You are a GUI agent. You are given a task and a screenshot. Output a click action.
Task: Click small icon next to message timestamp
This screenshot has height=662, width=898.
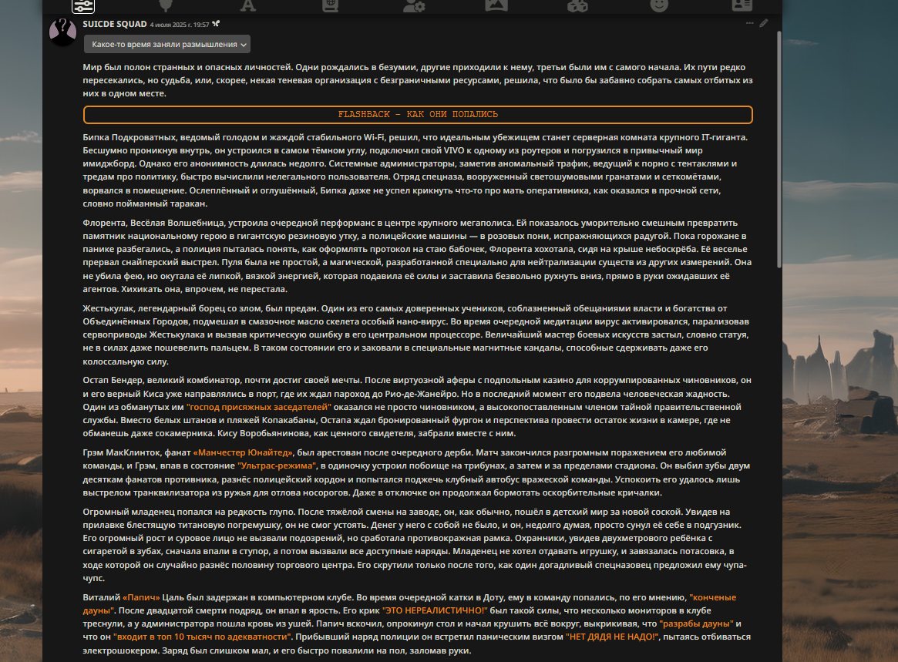coord(216,24)
